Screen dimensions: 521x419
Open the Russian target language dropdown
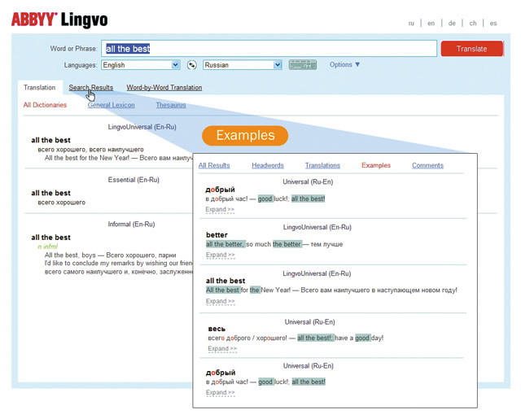pyautogui.click(x=243, y=65)
